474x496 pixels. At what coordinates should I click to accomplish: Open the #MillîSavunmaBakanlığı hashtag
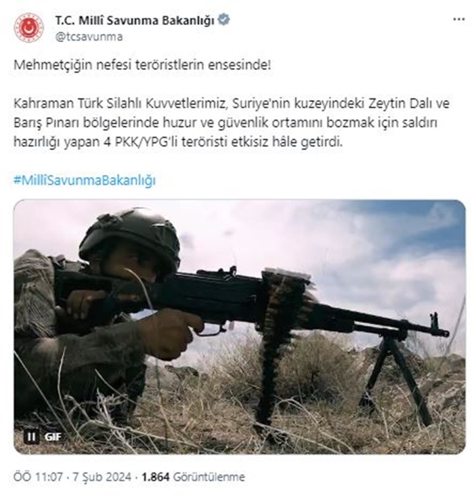(85, 180)
